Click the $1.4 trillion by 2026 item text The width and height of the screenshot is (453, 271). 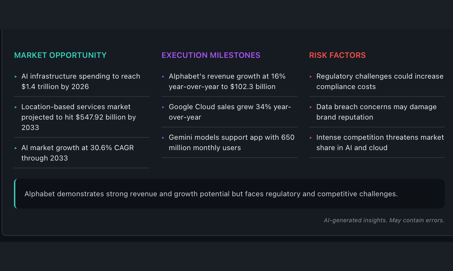point(81,81)
